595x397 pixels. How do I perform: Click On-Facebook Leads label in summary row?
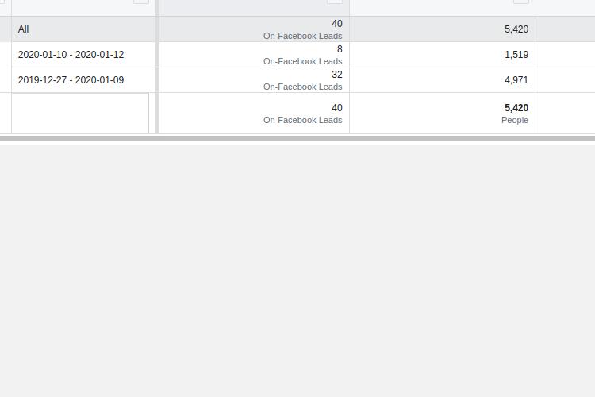pos(303,121)
